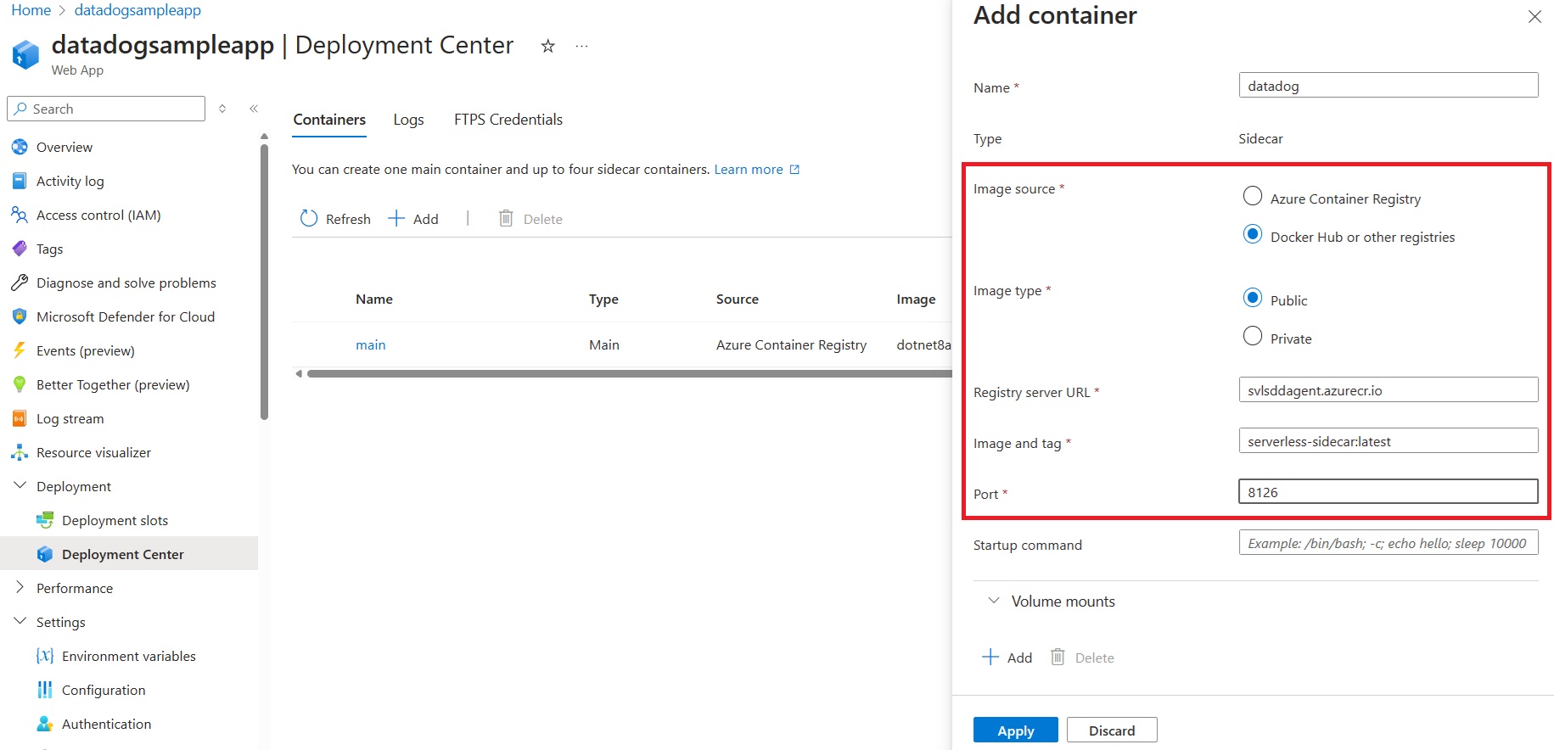Switch to the FTPS Credentials tab

[508, 120]
